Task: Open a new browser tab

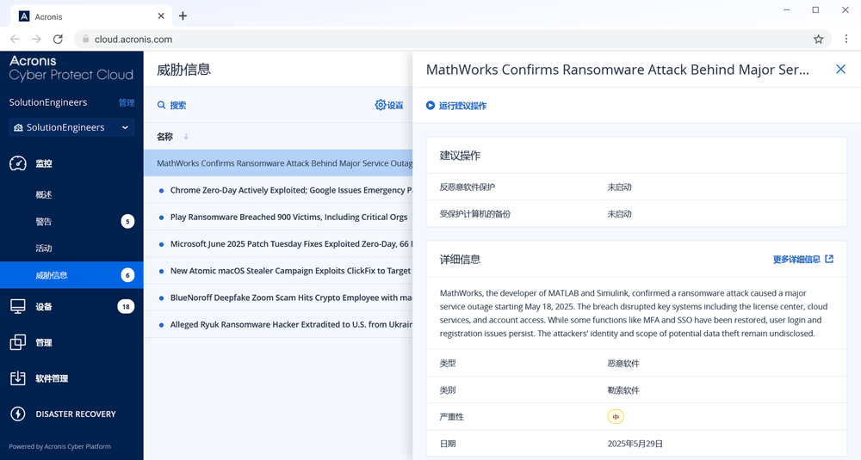Action: click(x=183, y=15)
